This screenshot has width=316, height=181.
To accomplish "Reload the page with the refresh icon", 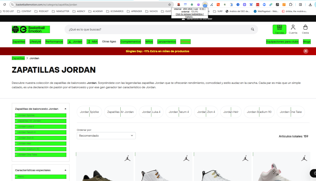I will click(x=4, y=5).
